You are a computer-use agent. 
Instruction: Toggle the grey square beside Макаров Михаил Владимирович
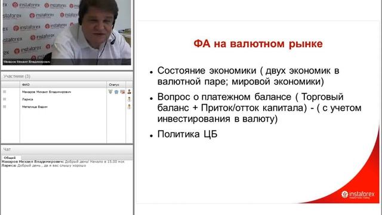[x=4, y=91]
